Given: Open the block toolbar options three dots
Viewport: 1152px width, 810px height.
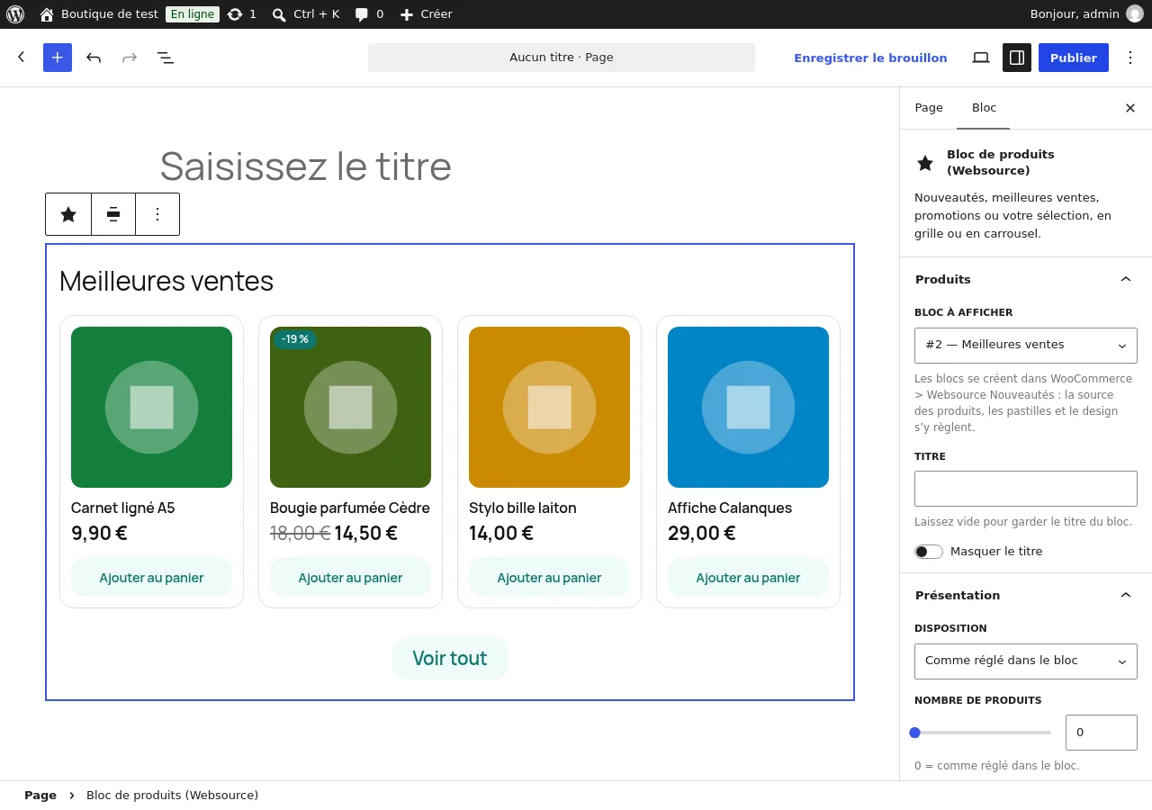Looking at the screenshot, I should (157, 214).
